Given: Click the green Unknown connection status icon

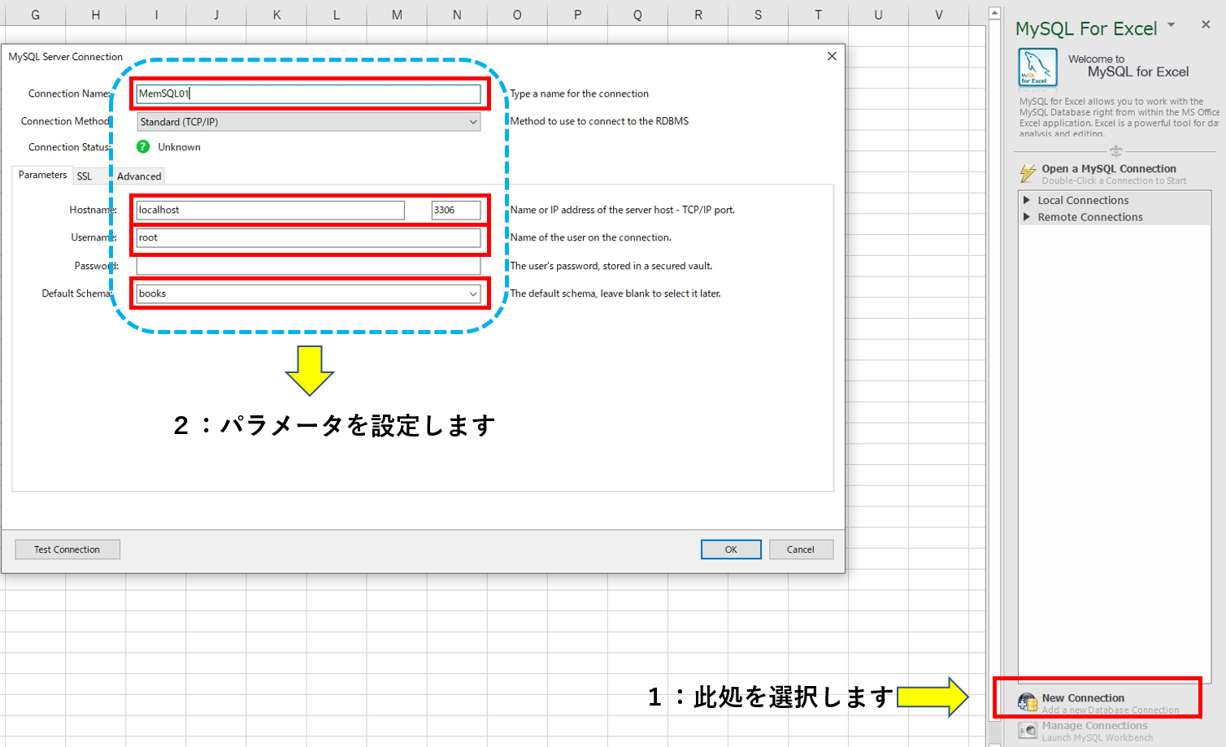Looking at the screenshot, I should pyautogui.click(x=143, y=146).
